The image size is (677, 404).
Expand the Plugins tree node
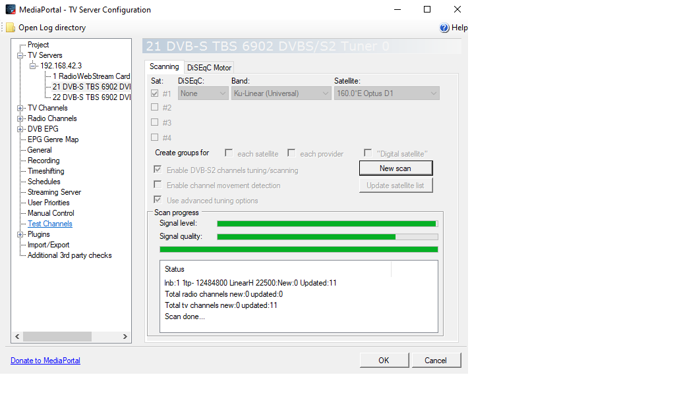coord(20,234)
